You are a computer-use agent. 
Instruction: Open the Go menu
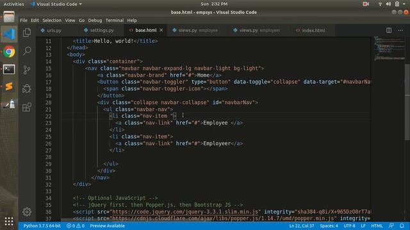81,20
